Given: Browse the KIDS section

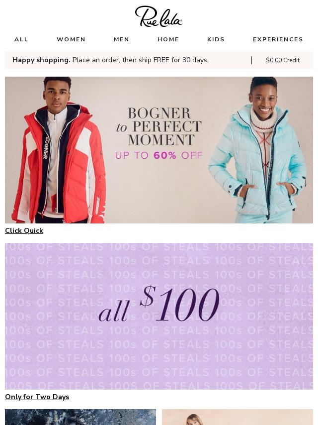Looking at the screenshot, I should (216, 39).
